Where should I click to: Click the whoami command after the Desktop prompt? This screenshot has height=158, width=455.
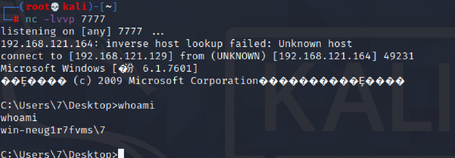[x=136, y=106]
